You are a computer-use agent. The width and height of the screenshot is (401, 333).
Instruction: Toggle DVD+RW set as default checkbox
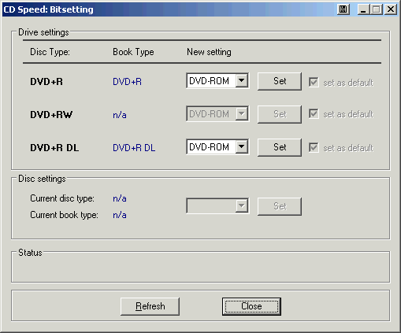point(314,114)
